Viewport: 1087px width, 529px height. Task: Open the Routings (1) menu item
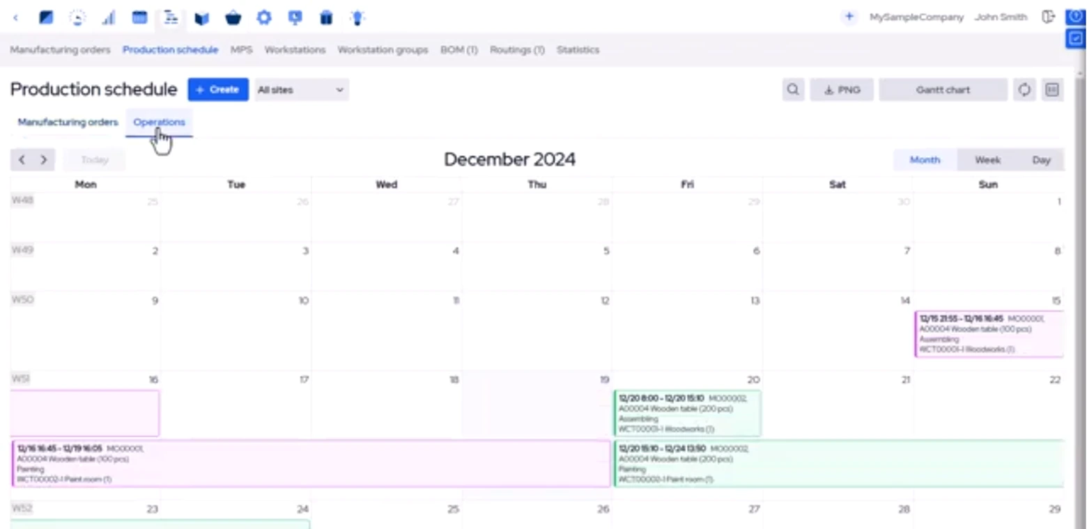coord(517,50)
